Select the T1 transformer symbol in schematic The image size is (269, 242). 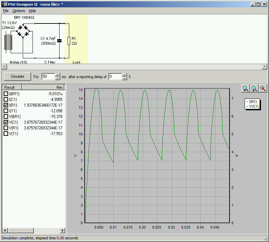[x=9, y=42]
